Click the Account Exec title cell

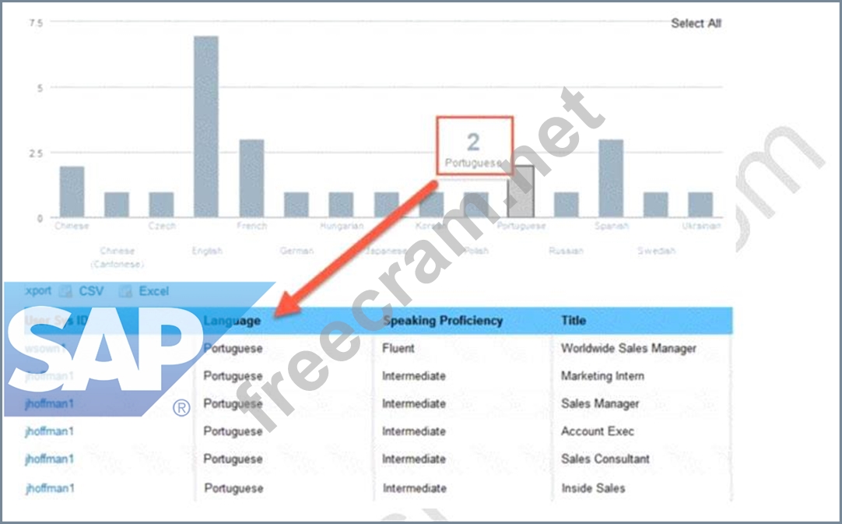(598, 431)
